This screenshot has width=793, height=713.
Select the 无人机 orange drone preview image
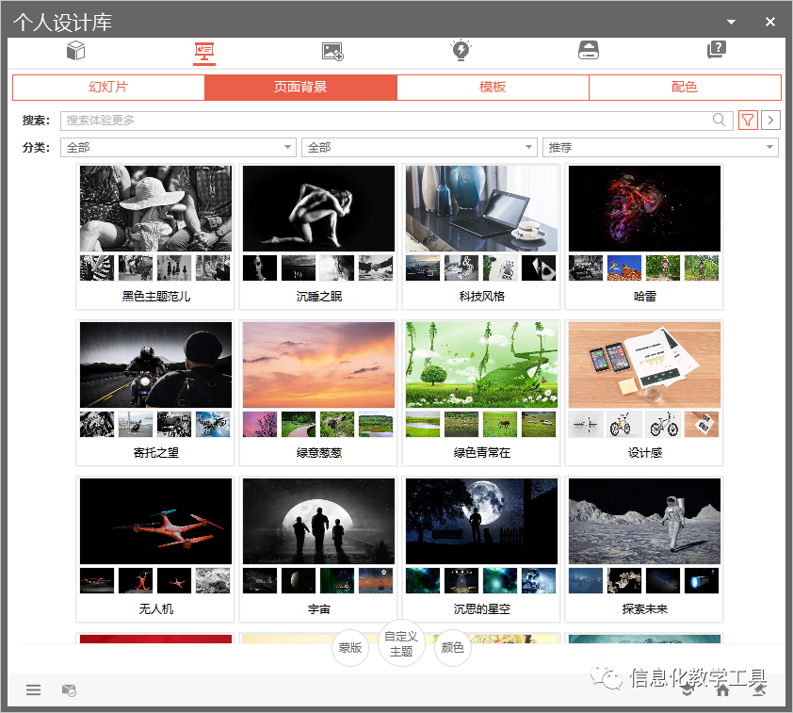pyautogui.click(x=155, y=521)
